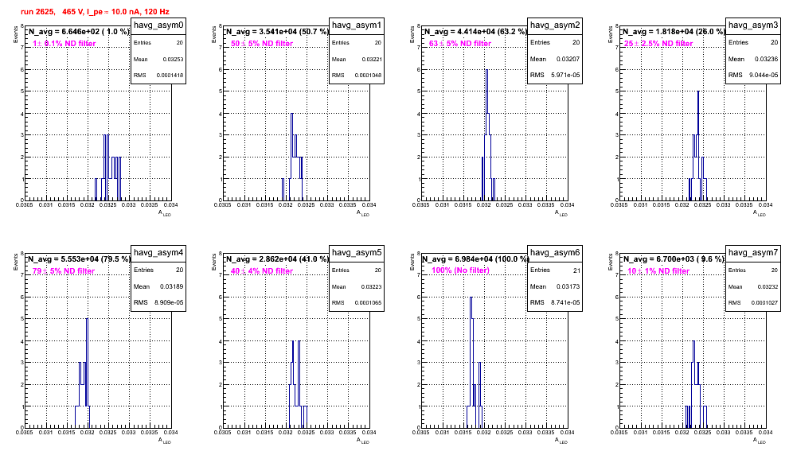This screenshot has width=793, height=455.
Task: Click the histogram peak in the havg_asym6 plot
Action: pos(471,297)
